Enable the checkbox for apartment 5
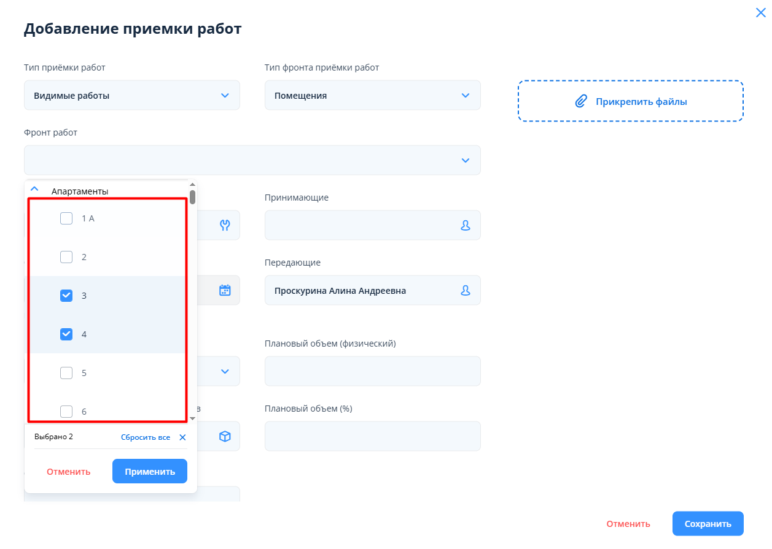This screenshot has height=549, width=772. click(66, 373)
